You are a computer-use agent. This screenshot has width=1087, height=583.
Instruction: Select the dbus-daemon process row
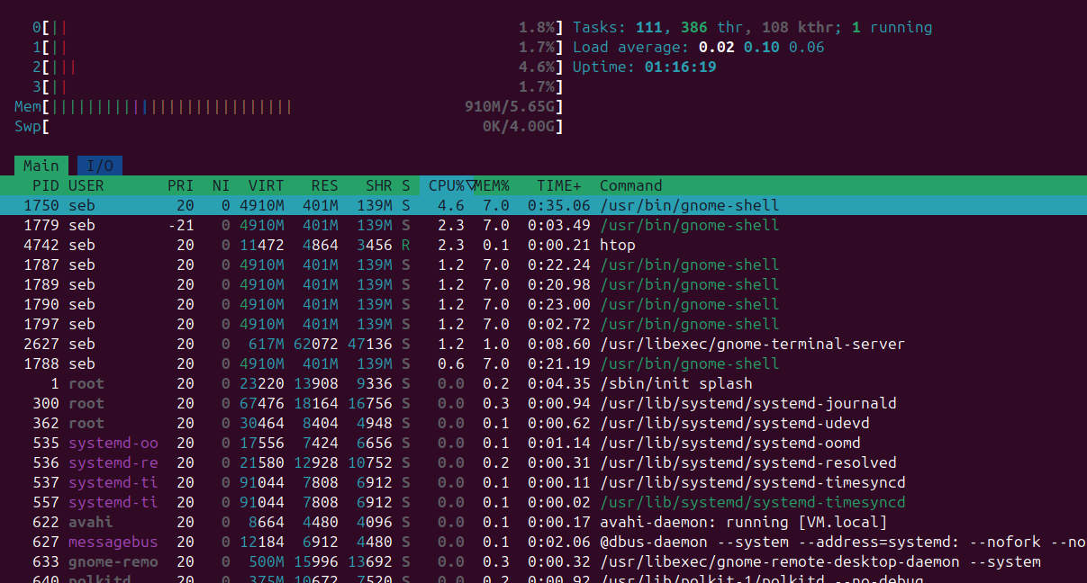543,542
